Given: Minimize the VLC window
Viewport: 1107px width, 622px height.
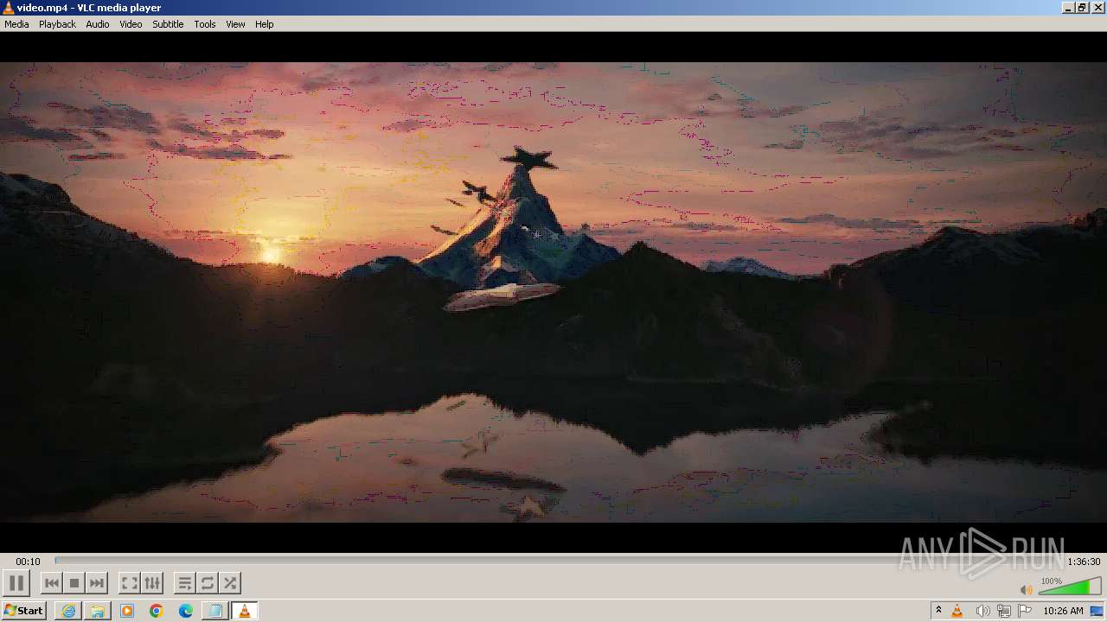Looking at the screenshot, I should point(1068,8).
